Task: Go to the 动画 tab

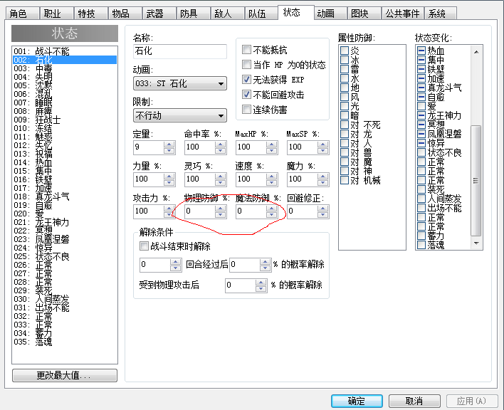Action: click(330, 14)
